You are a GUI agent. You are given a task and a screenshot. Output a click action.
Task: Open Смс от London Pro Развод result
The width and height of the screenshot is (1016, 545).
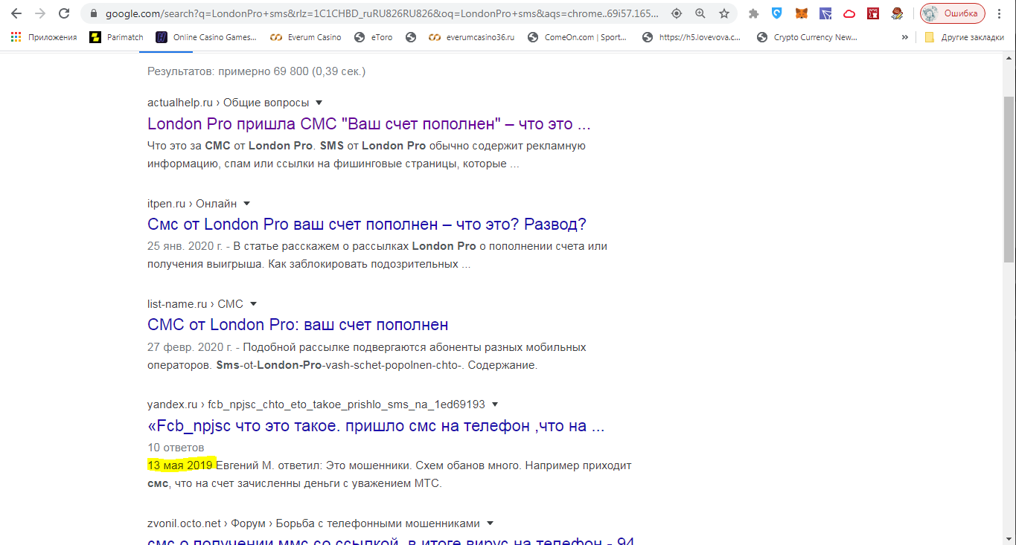pyautogui.click(x=367, y=224)
